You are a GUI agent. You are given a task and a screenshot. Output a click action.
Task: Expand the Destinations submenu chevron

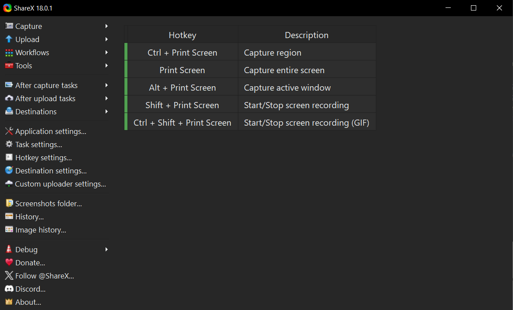pos(106,111)
